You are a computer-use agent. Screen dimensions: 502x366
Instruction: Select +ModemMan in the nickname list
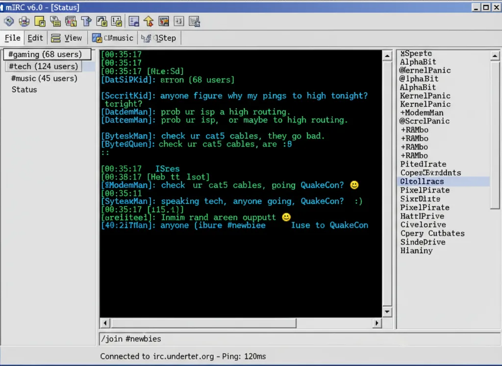[422, 113]
